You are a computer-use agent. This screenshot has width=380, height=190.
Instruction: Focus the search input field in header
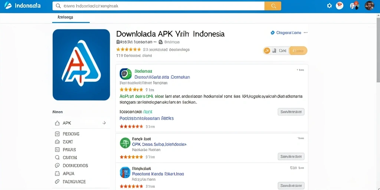[x=158, y=6]
